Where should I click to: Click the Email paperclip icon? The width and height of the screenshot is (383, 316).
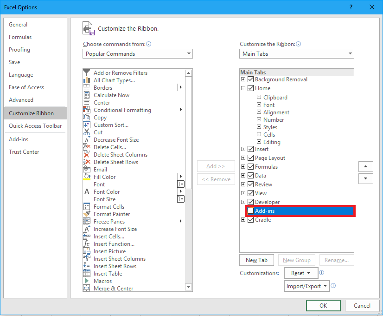tap(86, 169)
